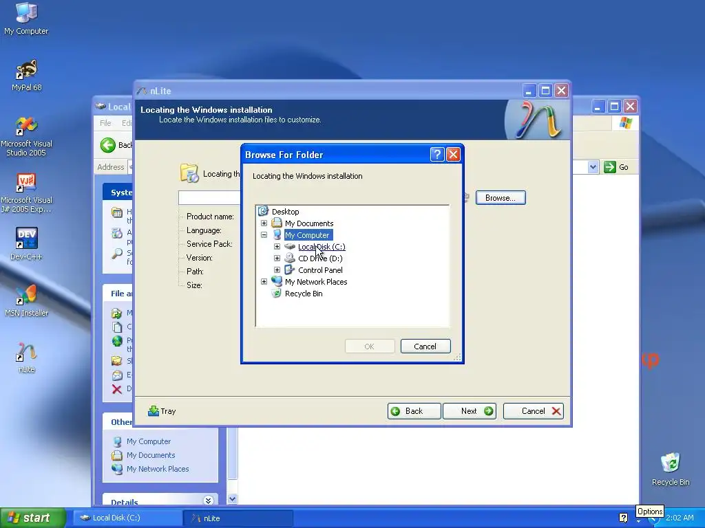This screenshot has height=528, width=705.
Task: Click the help tray icon in taskbar
Action: click(x=623, y=518)
